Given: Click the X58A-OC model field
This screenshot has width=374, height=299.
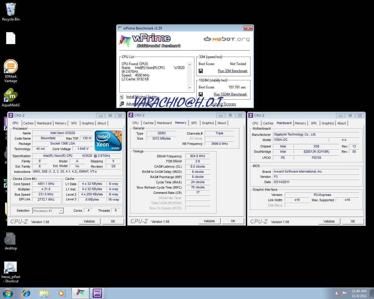Looking at the screenshot, I should click(x=300, y=140).
